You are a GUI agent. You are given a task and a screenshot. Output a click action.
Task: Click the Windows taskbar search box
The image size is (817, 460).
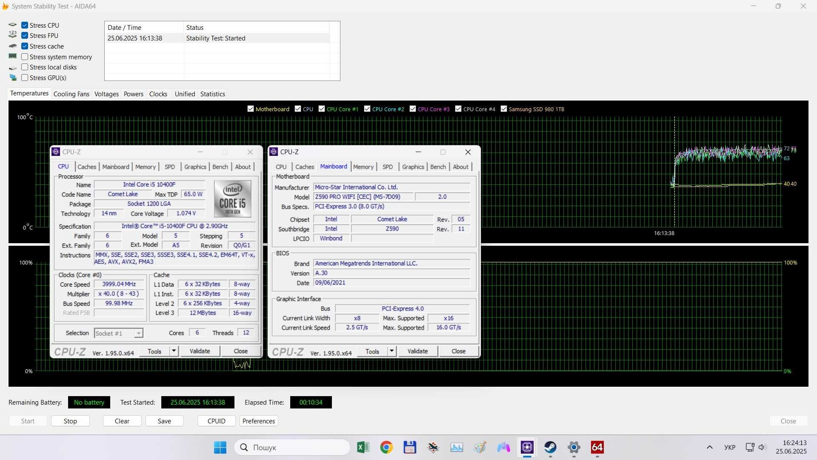[x=292, y=447]
